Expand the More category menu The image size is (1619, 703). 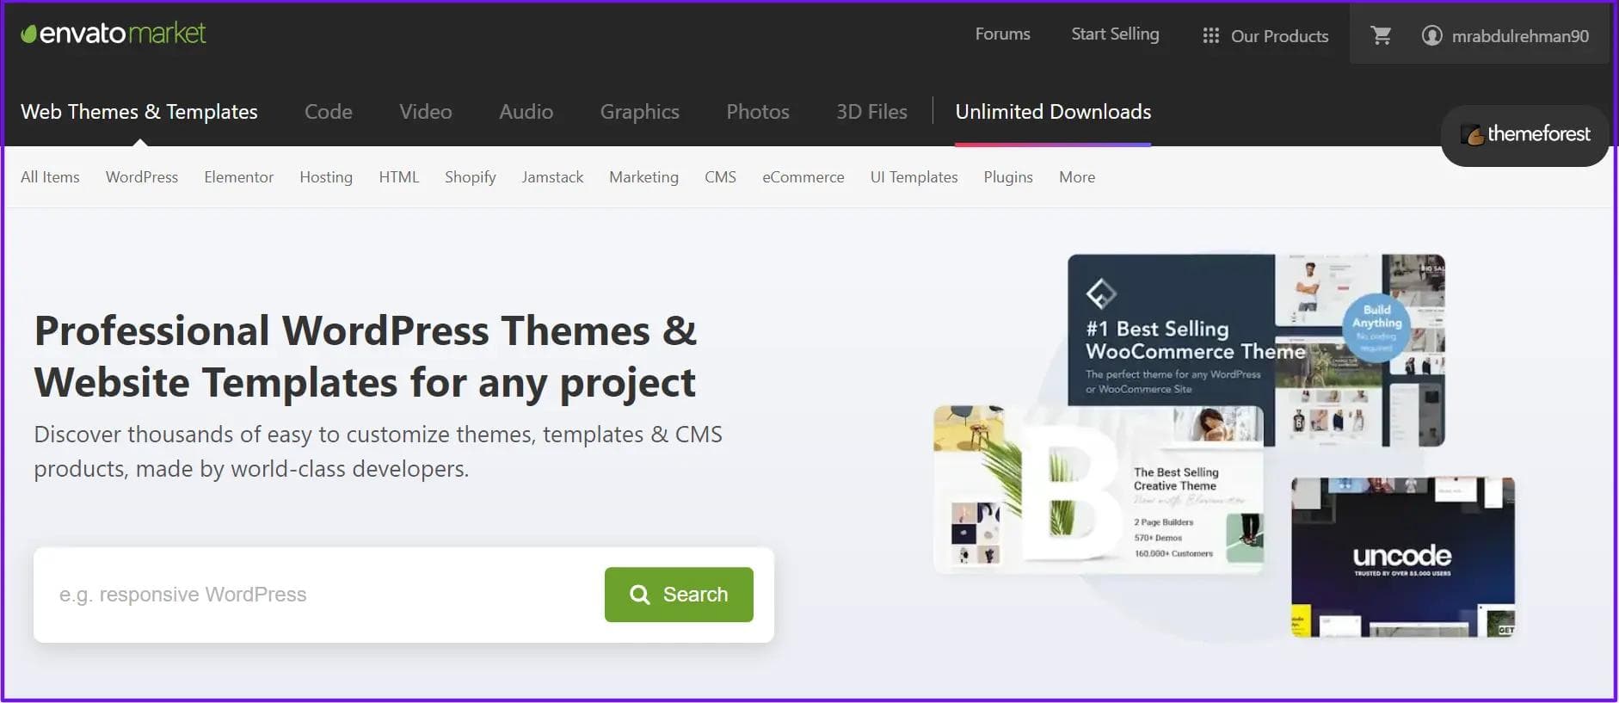coord(1076,177)
